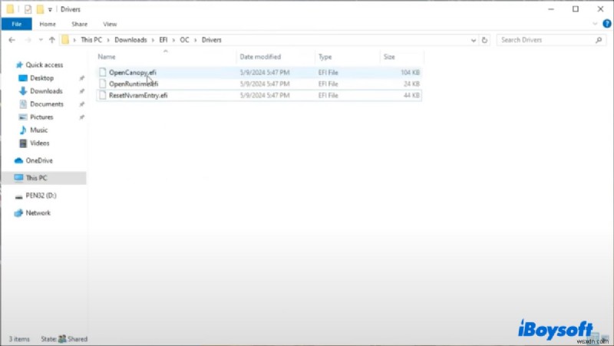Screen dimensions: 614x346
Task: Click the folder icon in the address bar
Action: coord(65,40)
